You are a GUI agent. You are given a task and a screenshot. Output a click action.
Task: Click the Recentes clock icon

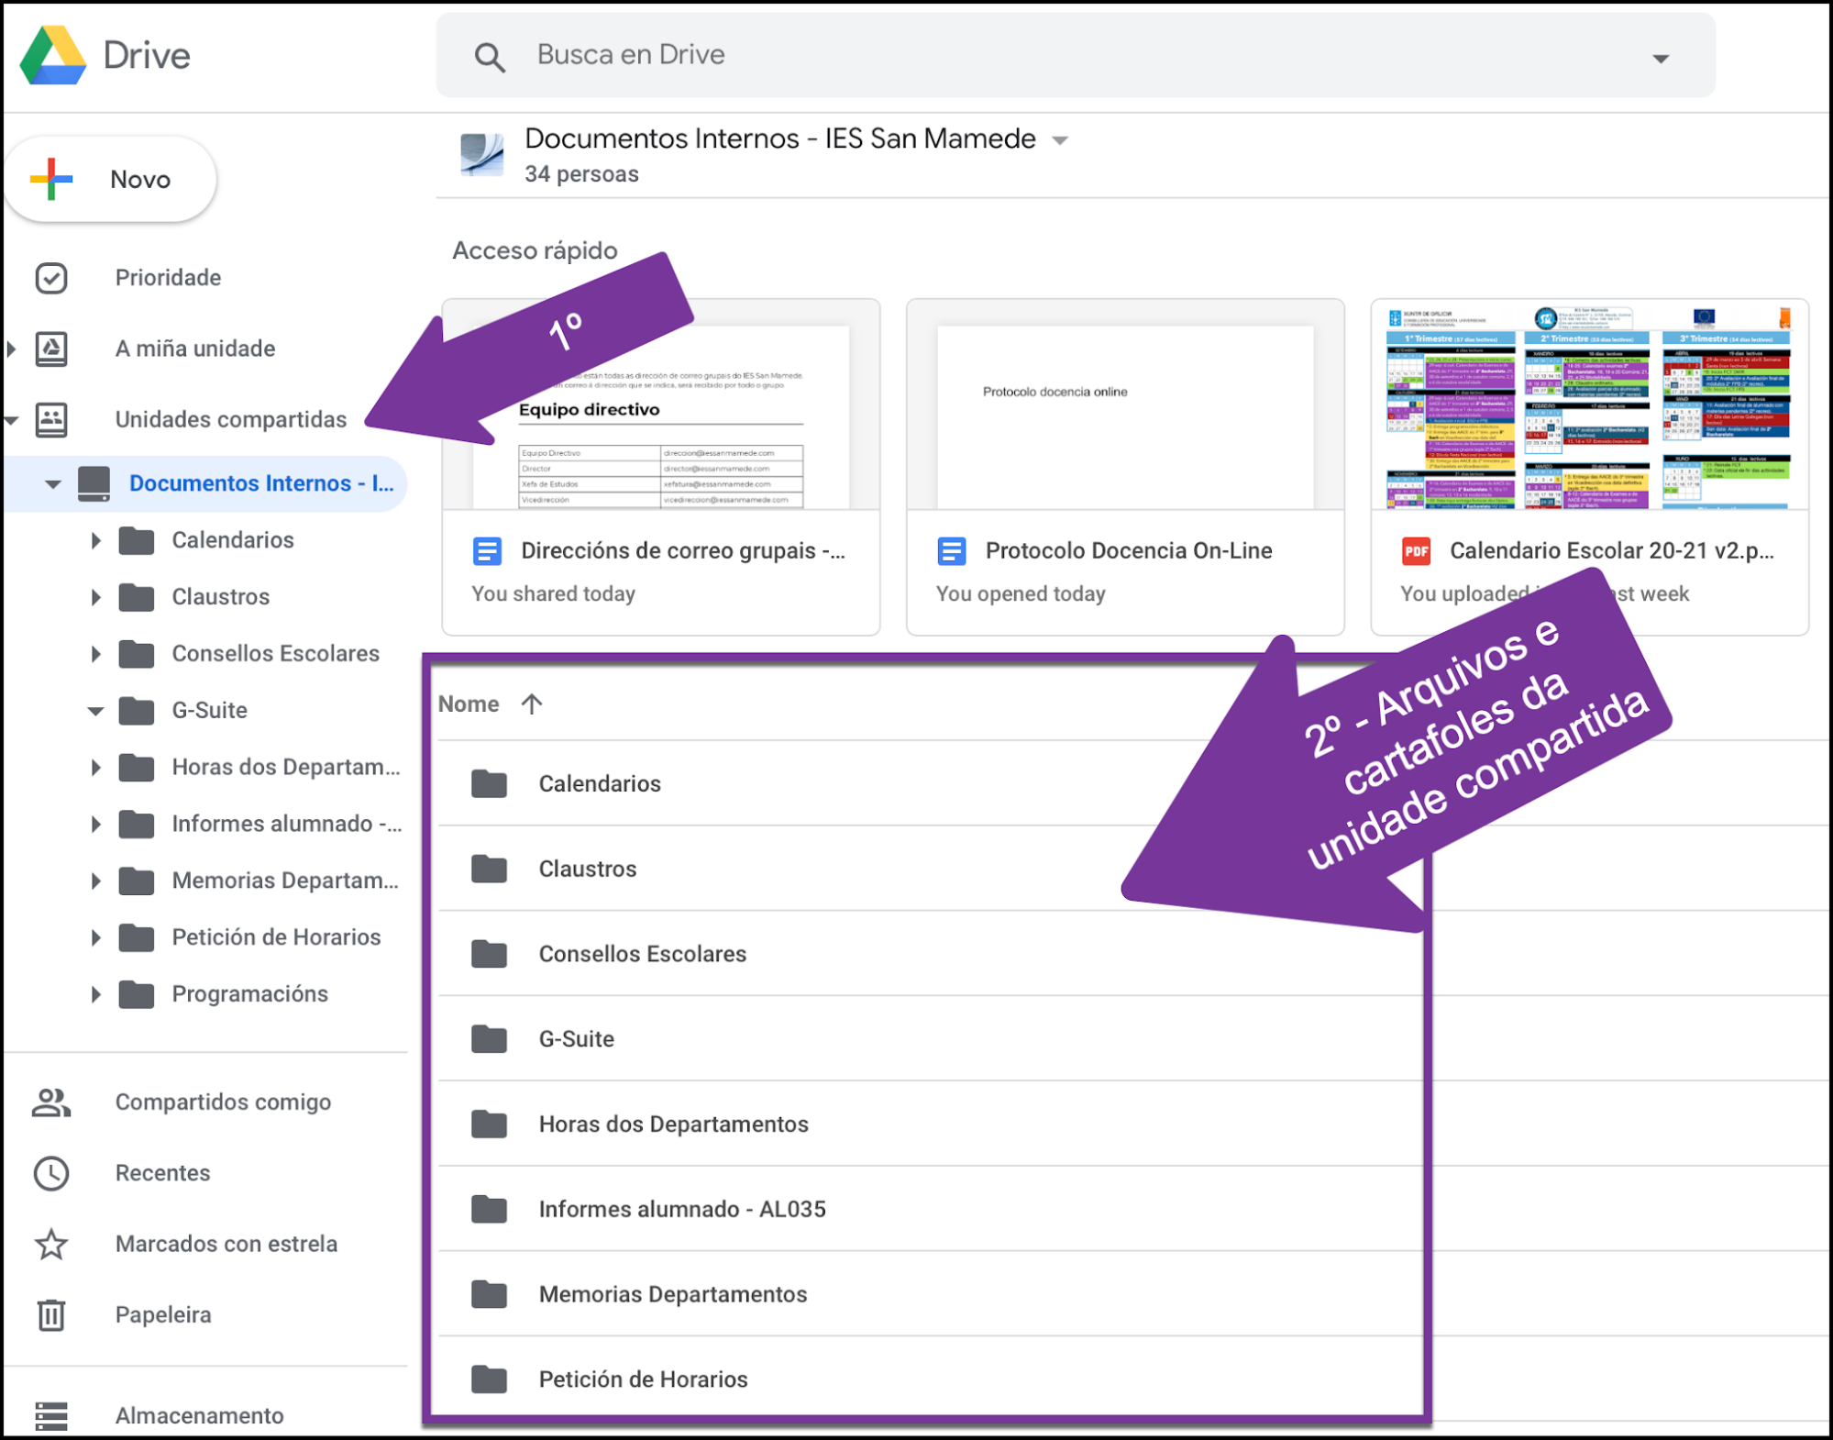(x=51, y=1173)
